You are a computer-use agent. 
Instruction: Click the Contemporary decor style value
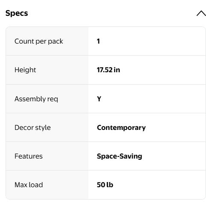pyautogui.click(x=121, y=127)
